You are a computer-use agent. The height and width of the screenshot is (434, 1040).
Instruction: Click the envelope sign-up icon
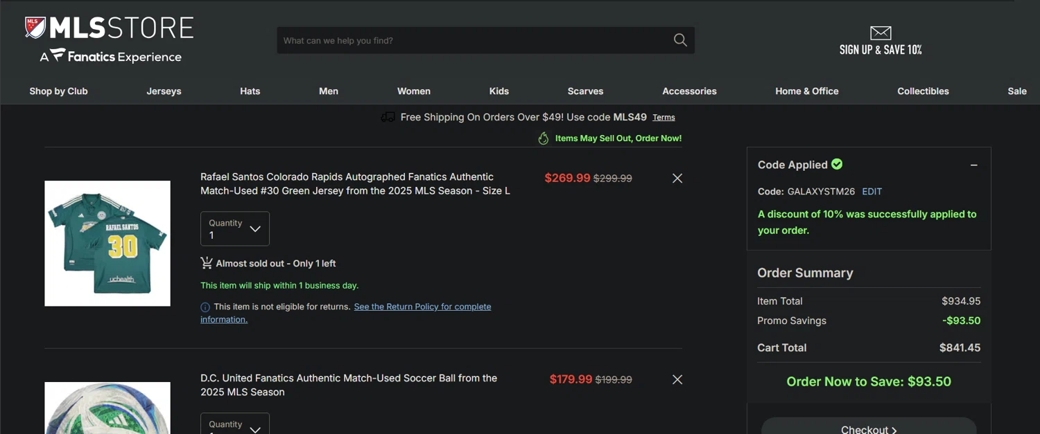[x=881, y=33]
